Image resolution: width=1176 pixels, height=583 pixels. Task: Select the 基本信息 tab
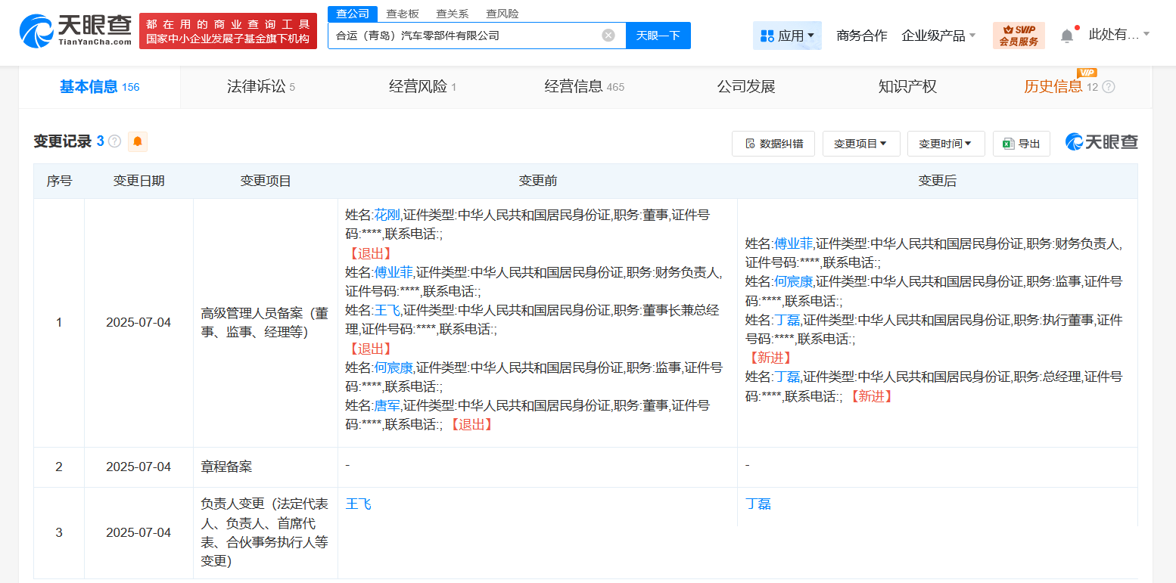tap(99, 87)
